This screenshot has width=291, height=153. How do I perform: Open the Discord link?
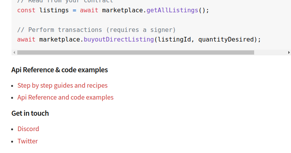tap(28, 129)
